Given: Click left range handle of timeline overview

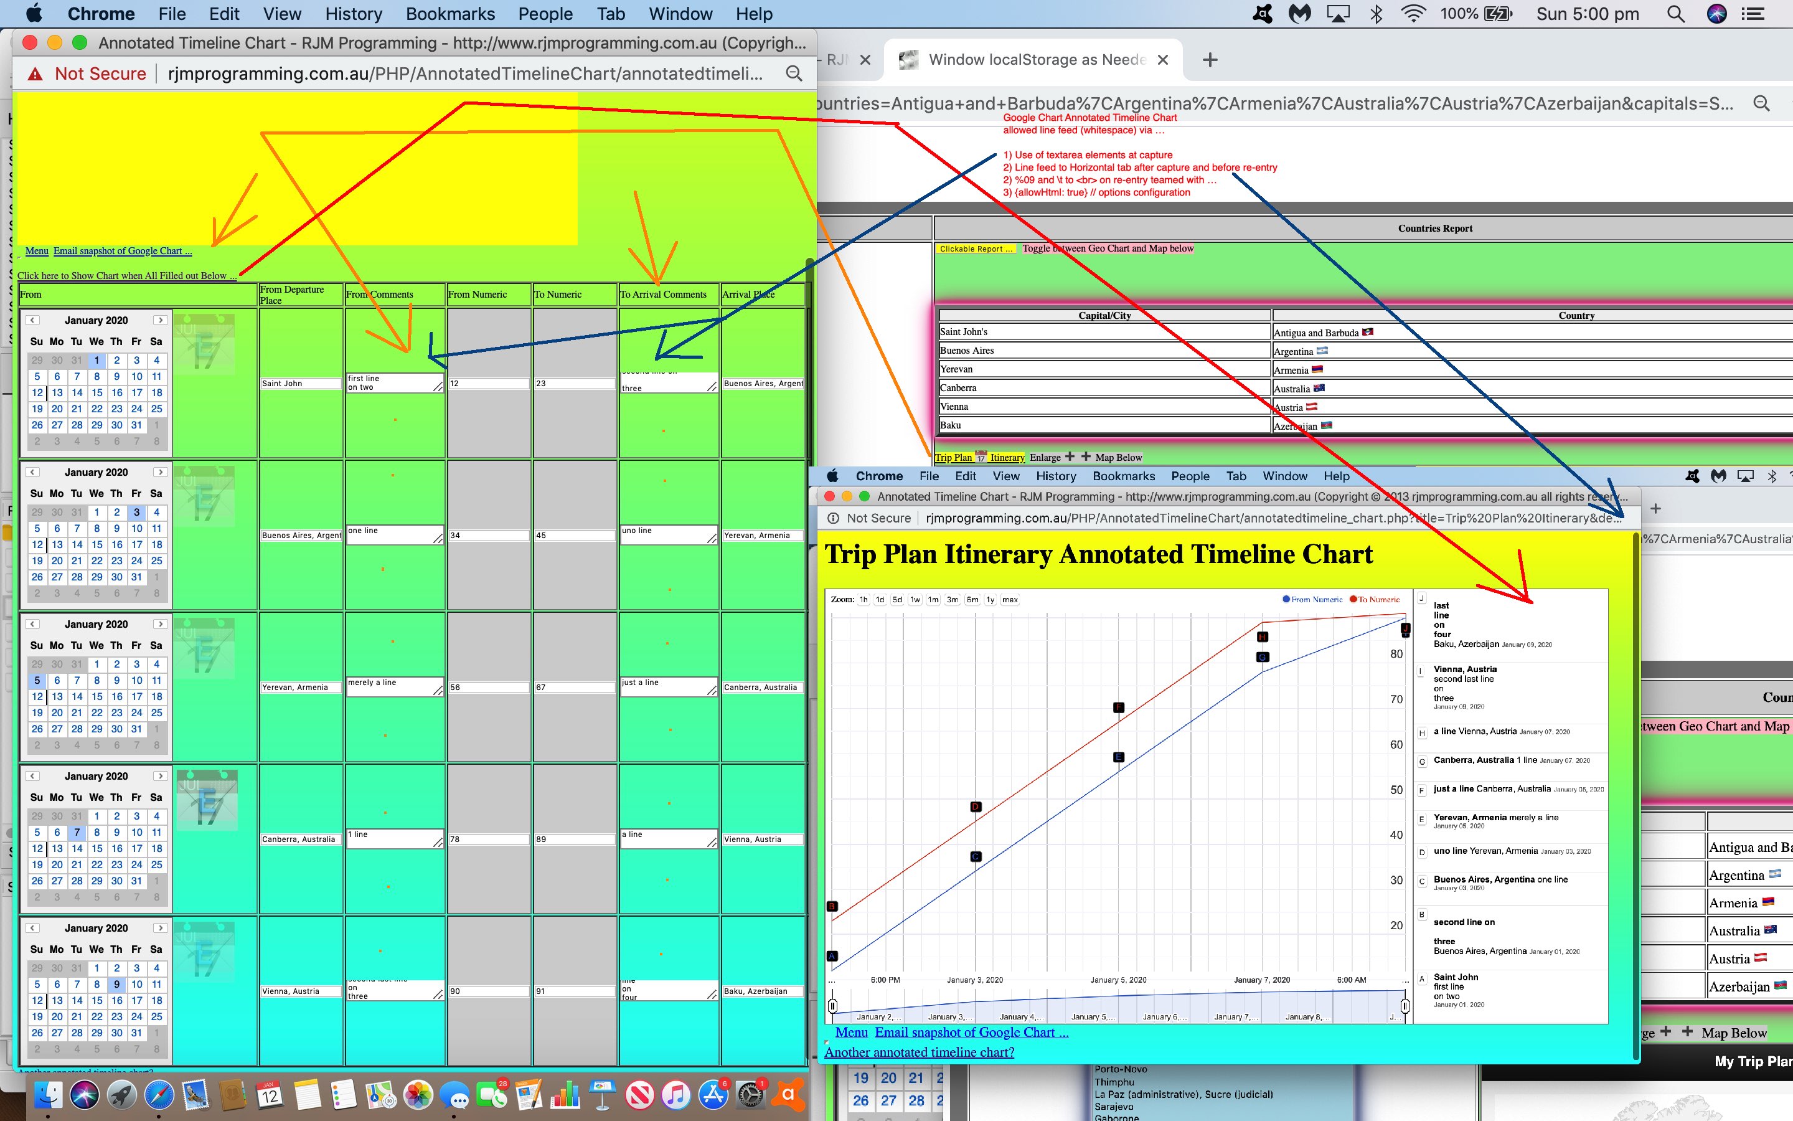Looking at the screenshot, I should 833,1006.
